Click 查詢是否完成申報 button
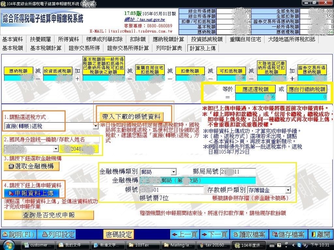The image size is (334, 250). (49, 215)
